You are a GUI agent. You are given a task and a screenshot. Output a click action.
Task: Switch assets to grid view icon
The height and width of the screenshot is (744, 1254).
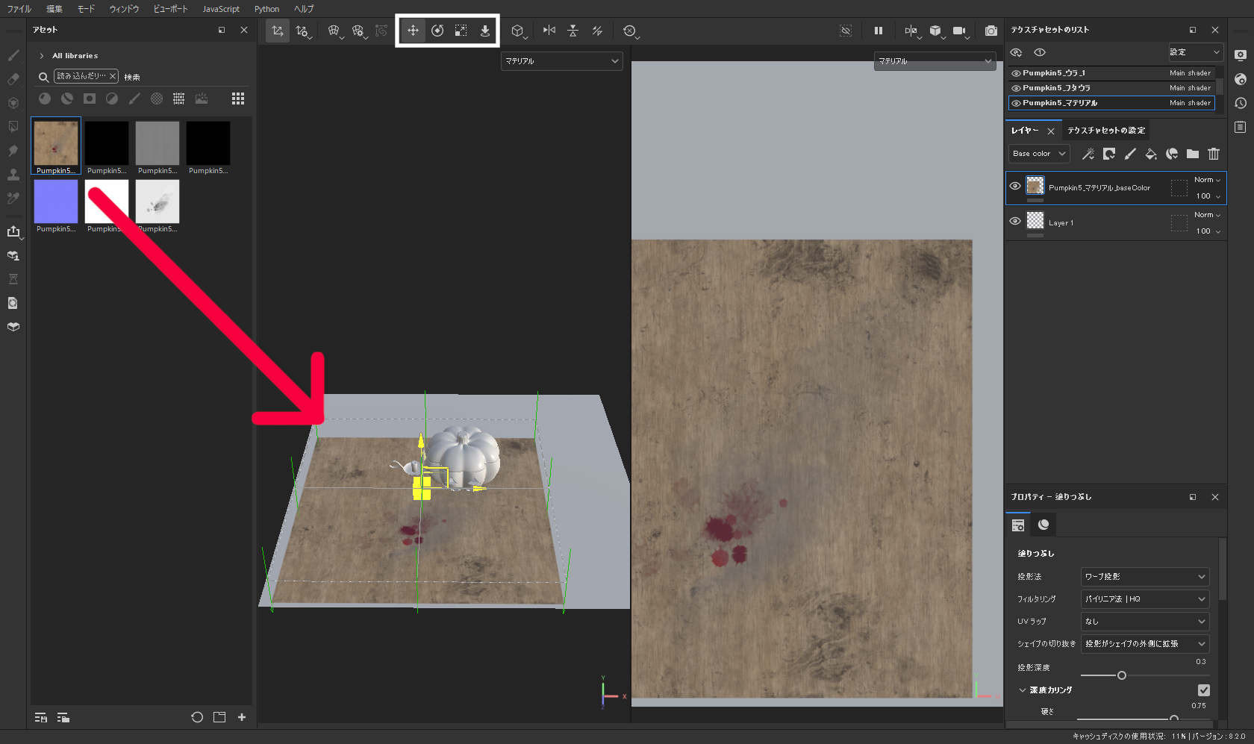238,99
